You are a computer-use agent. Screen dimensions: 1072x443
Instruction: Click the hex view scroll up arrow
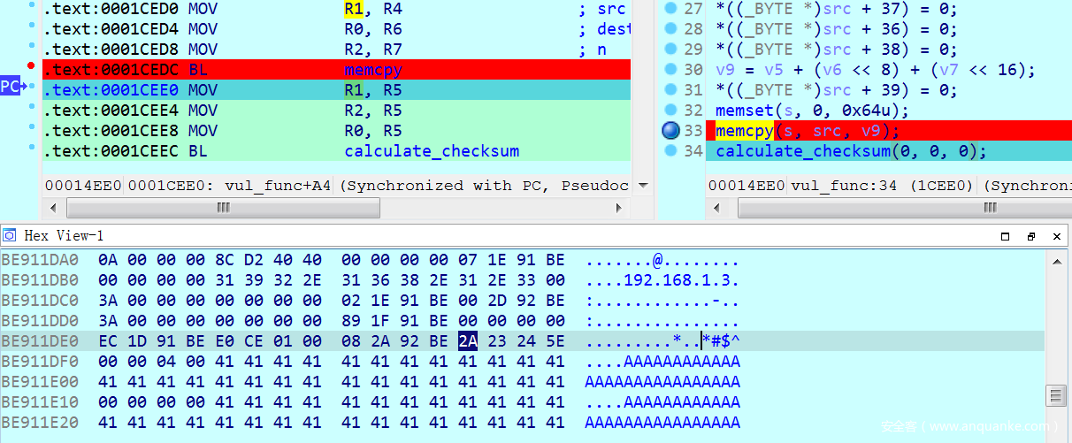[1055, 259]
